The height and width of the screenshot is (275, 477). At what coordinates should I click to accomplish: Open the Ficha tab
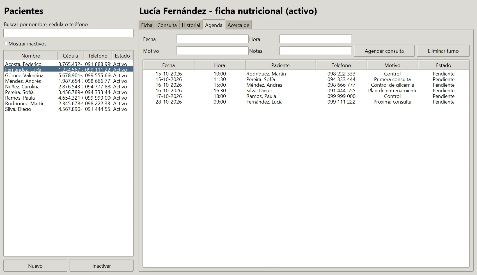[x=147, y=25]
